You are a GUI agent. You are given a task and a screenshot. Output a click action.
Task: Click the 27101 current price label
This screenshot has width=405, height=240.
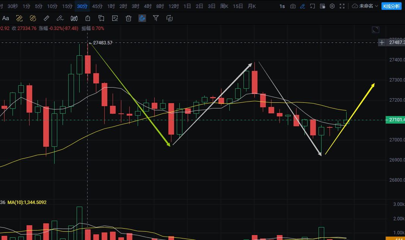(x=395, y=120)
